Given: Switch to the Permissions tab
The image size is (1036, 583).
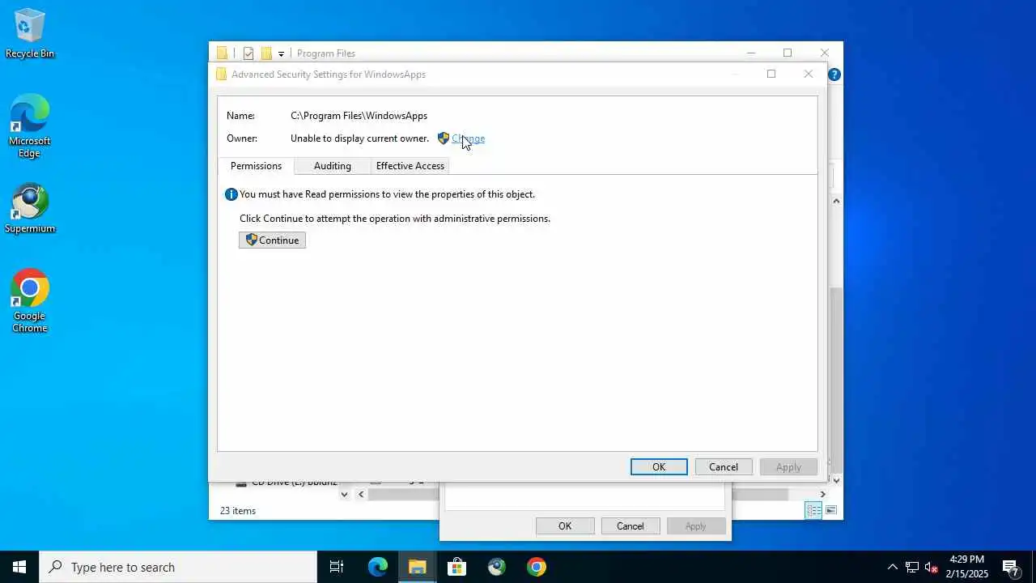Looking at the screenshot, I should click(256, 166).
